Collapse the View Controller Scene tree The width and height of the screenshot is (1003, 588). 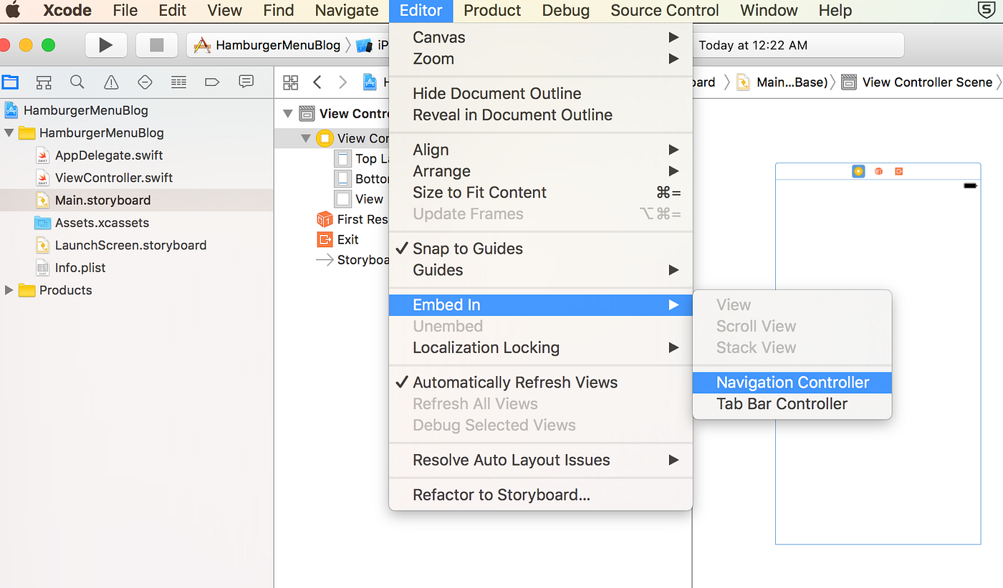(288, 113)
